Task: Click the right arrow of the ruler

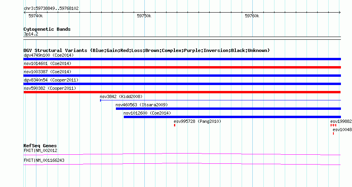Action: coord(340,13)
